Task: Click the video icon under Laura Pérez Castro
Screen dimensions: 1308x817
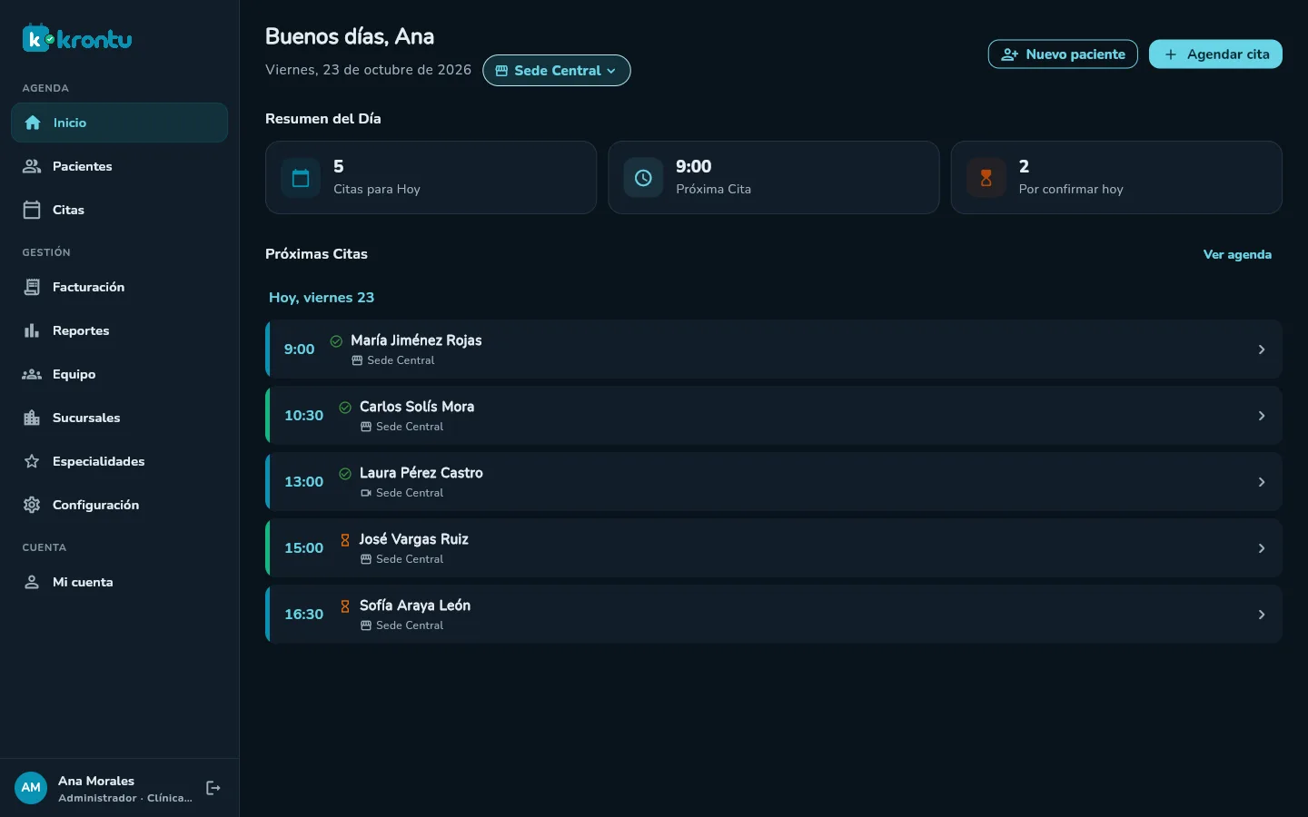Action: click(366, 493)
